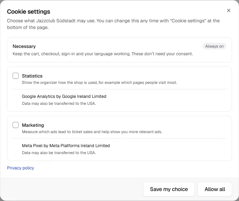Click the Allow all button
239x201 pixels.
coord(215,189)
